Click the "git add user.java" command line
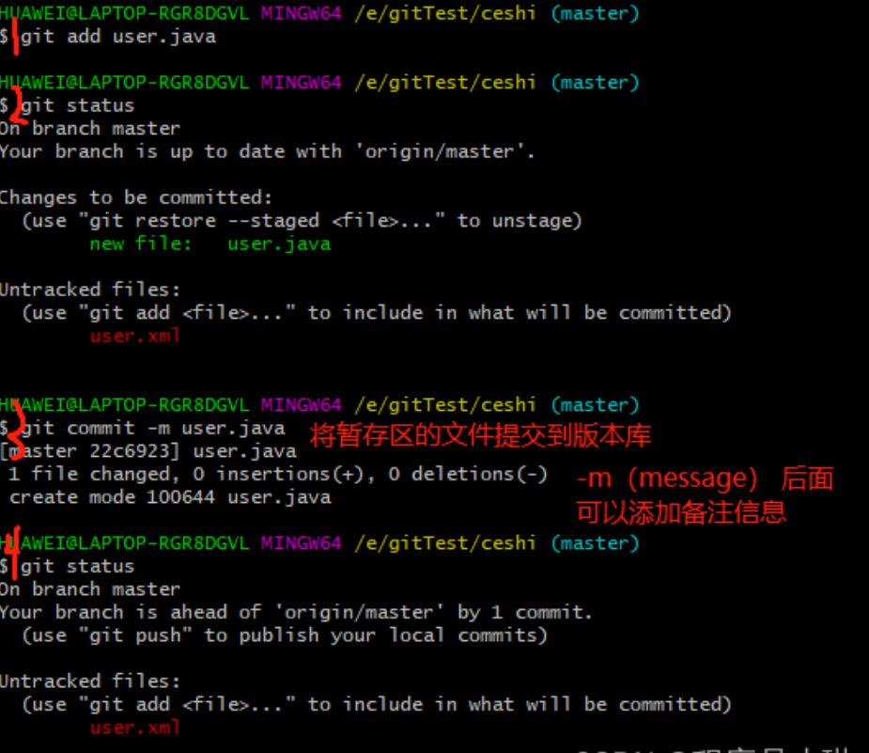The height and width of the screenshot is (753, 869). pyautogui.click(x=117, y=37)
